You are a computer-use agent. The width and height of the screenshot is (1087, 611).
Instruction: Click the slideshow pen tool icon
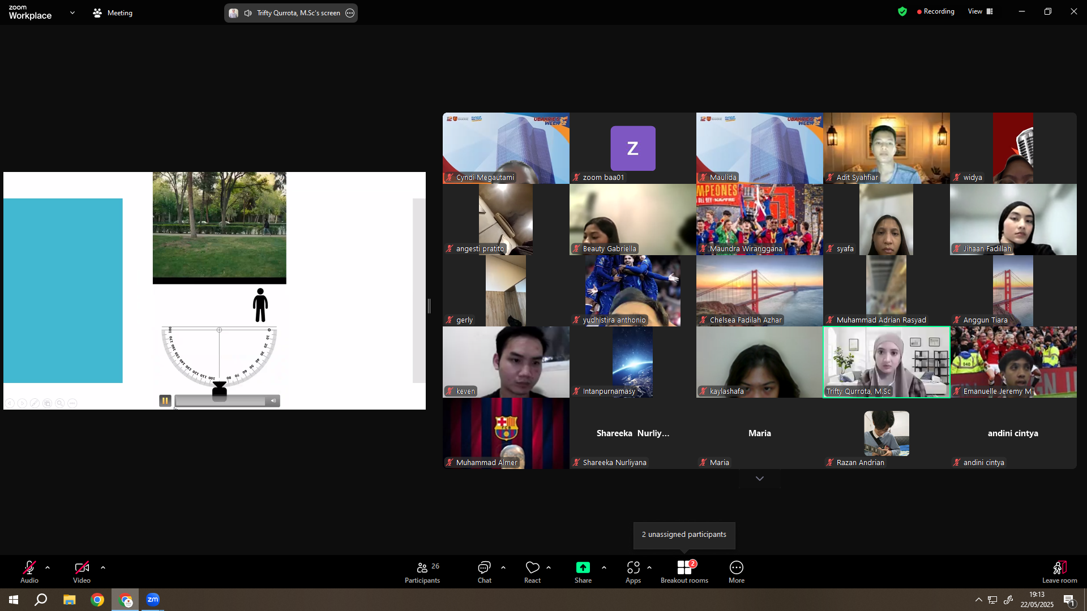[x=35, y=403]
